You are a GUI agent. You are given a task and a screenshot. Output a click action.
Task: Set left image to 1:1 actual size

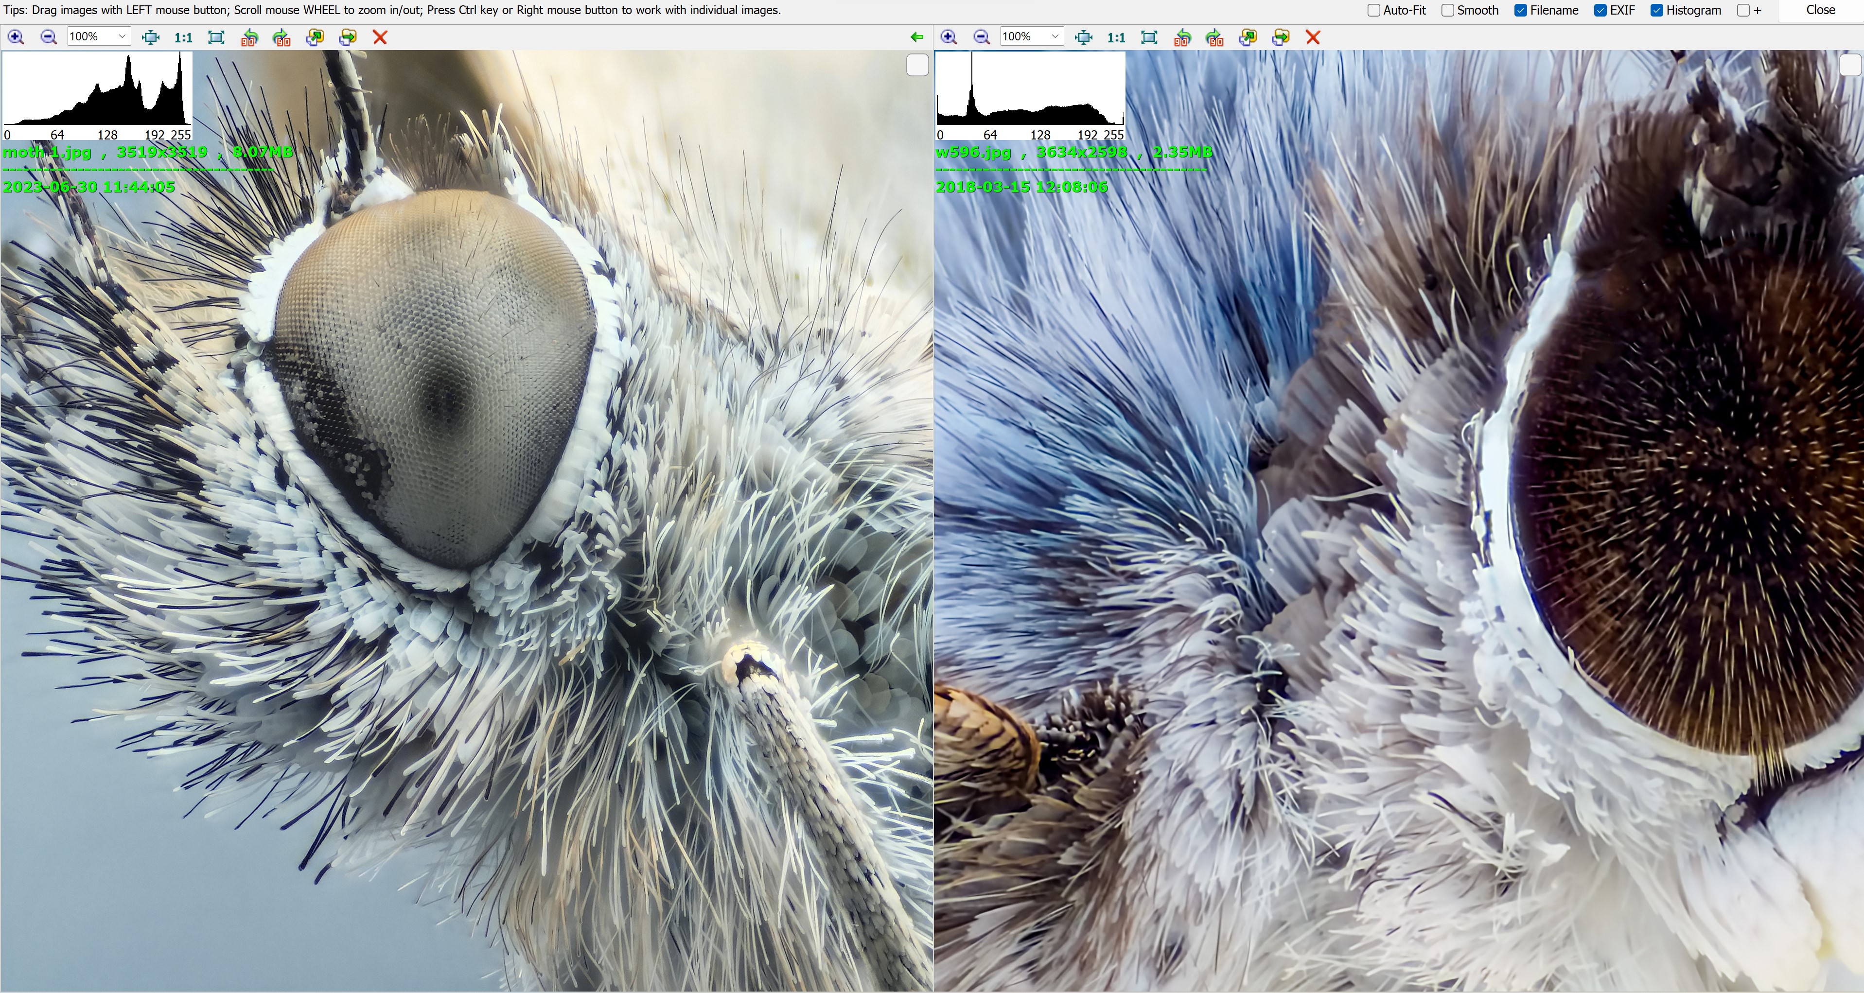(x=183, y=37)
